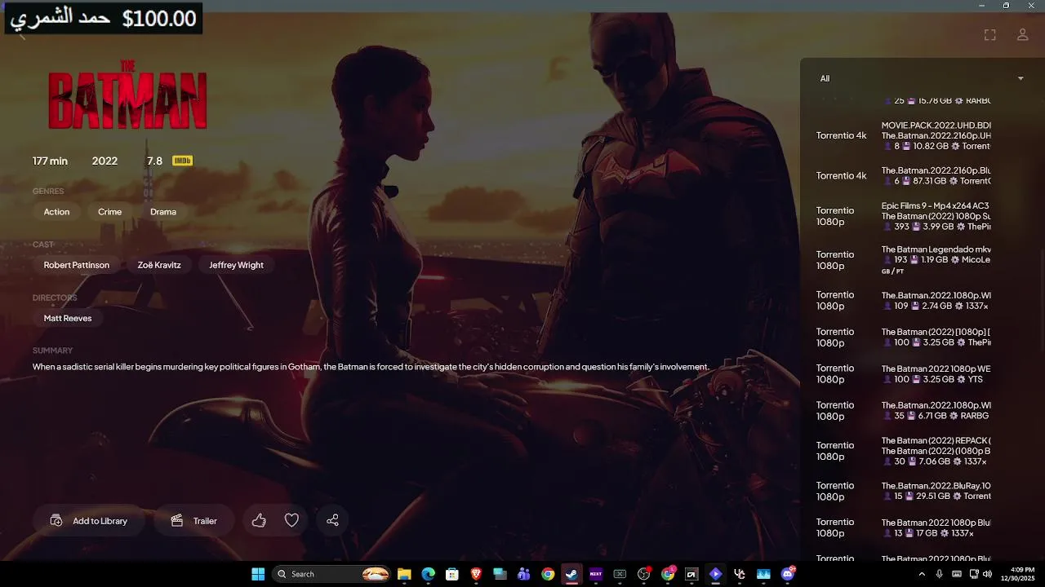Like the movie with thumbs-up icon
1045x587 pixels.
pyautogui.click(x=259, y=520)
